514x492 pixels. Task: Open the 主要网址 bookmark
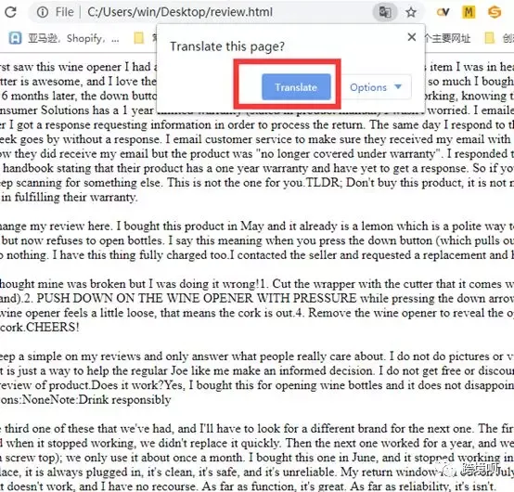(x=448, y=38)
